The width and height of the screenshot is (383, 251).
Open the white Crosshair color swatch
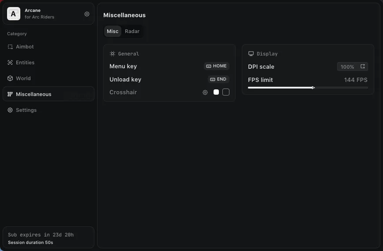point(216,92)
